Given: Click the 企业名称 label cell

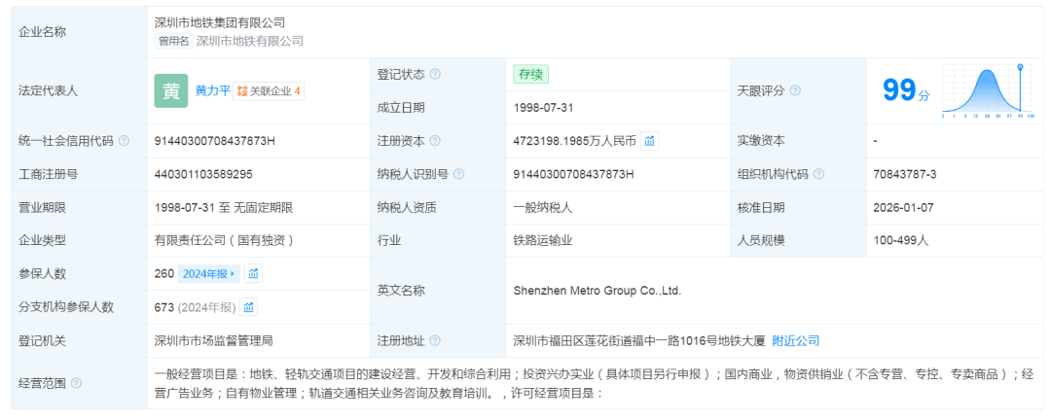Looking at the screenshot, I should click(x=79, y=32).
